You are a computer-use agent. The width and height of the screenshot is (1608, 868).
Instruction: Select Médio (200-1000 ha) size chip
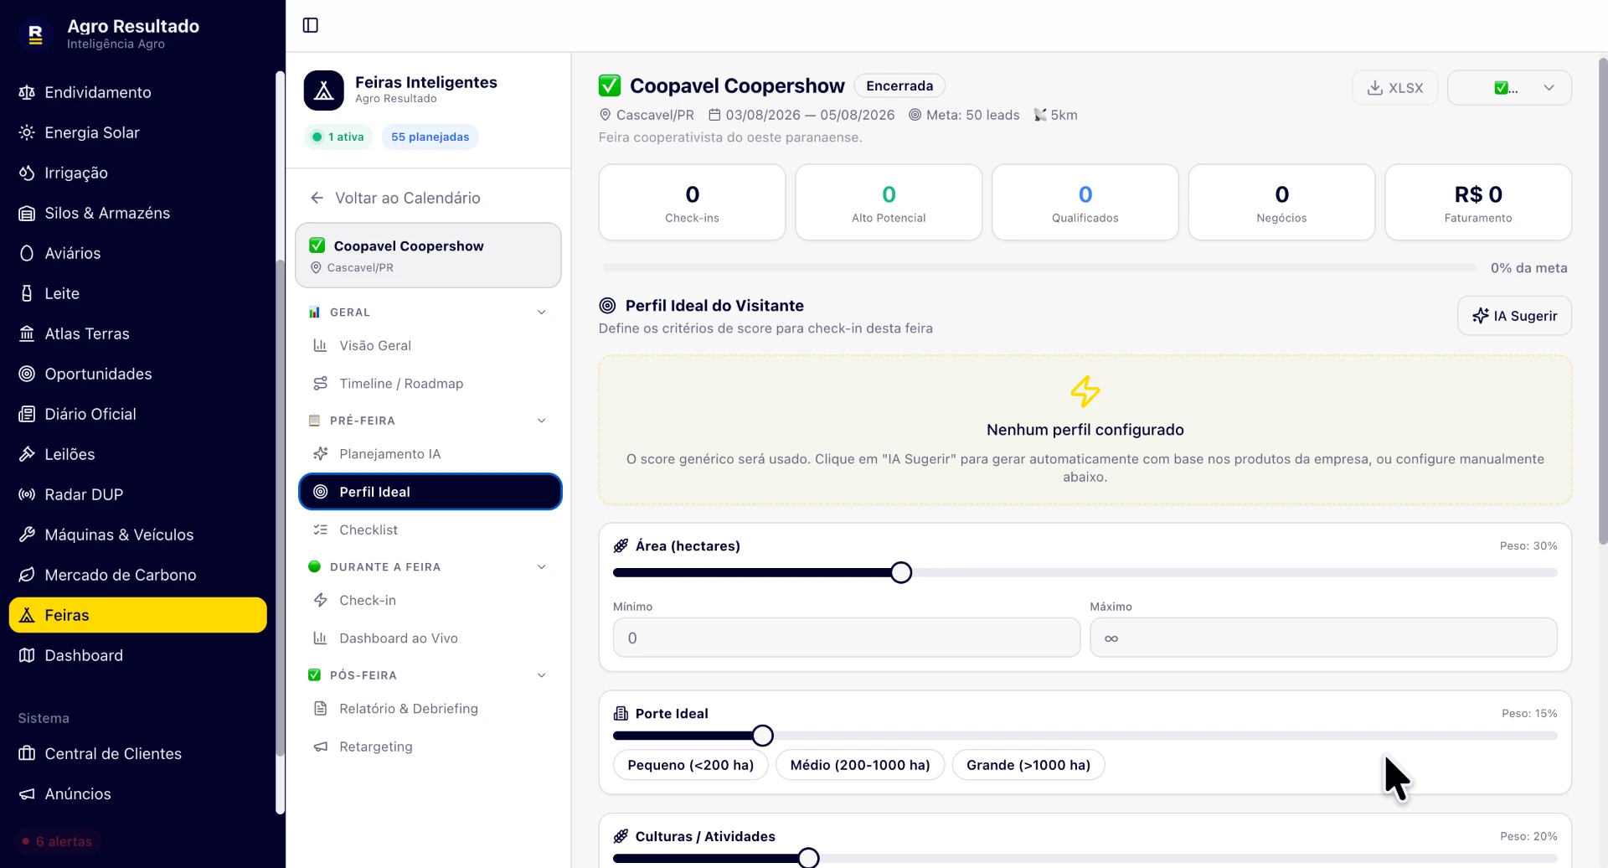(860, 765)
